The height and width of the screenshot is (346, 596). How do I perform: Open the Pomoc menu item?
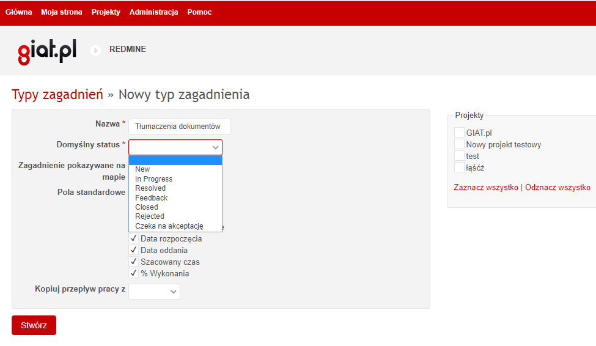(199, 12)
